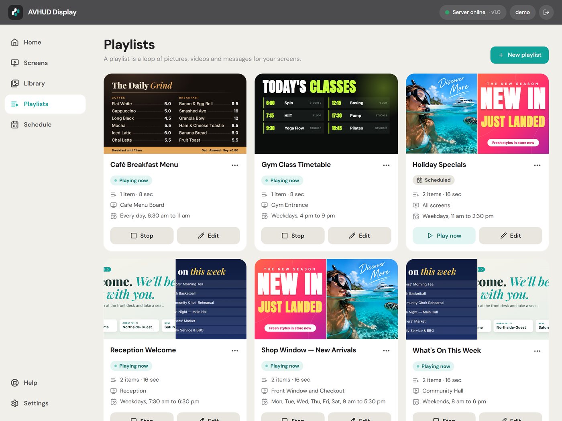Click screen icon beside Community Hall
The image size is (562, 421).
(x=416, y=391)
